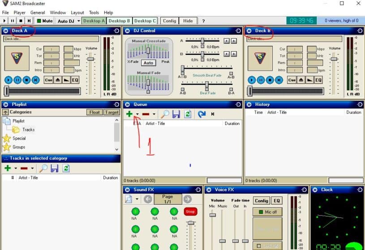Image resolution: width=365 pixels, height=250 pixels.
Task: Expand the Queue remove-track dropdown arrow
Action: point(154,115)
